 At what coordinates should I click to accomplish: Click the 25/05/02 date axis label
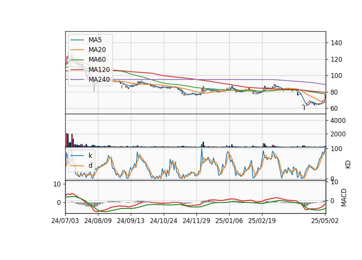[x=325, y=221]
